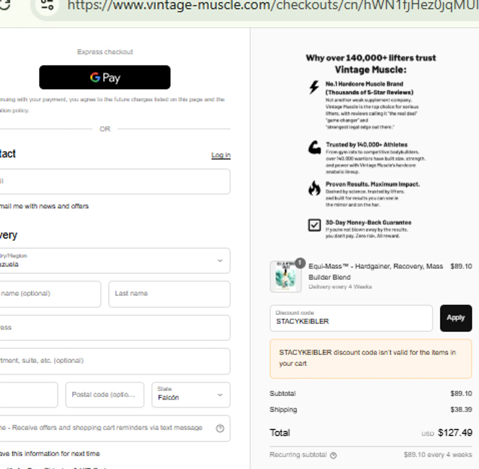Viewport: 479px width, 469px height.
Task: Click the 'Delivery every 4 Weeks' text
Action: (340, 287)
